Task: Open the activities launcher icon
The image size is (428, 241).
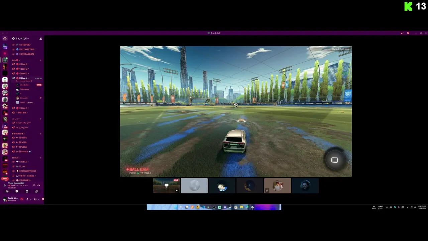Action: [27, 191]
